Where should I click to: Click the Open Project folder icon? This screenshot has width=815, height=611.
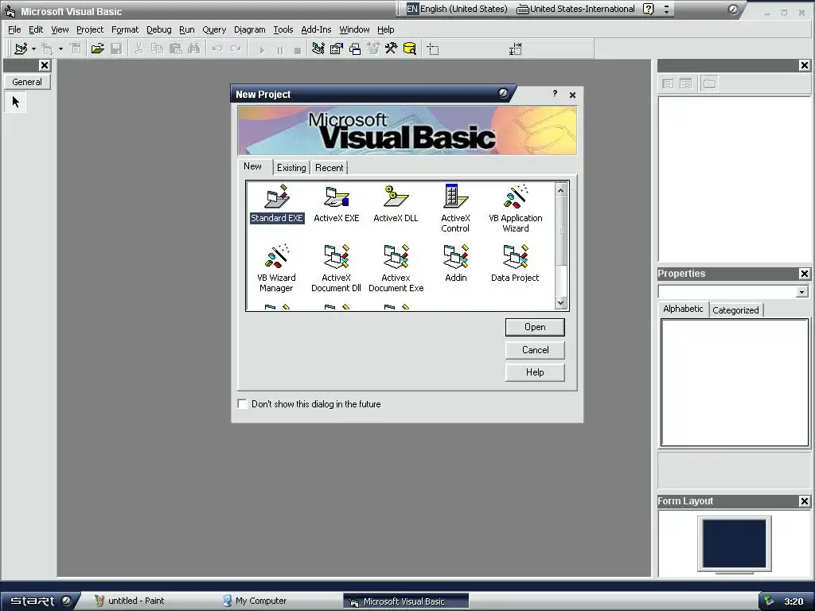(x=97, y=49)
